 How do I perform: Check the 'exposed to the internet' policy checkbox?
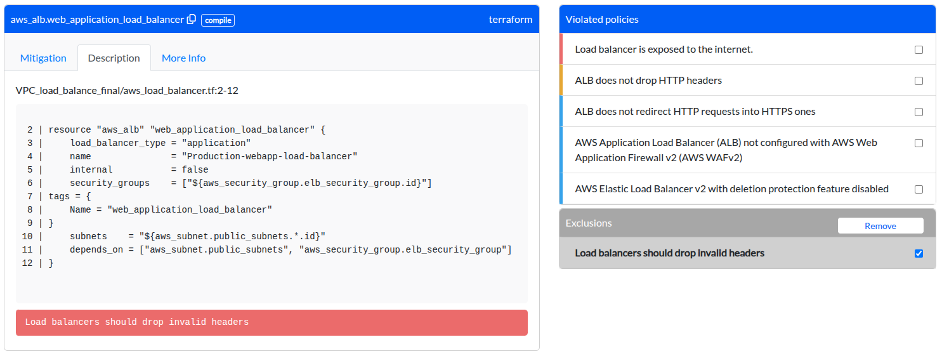tap(919, 49)
